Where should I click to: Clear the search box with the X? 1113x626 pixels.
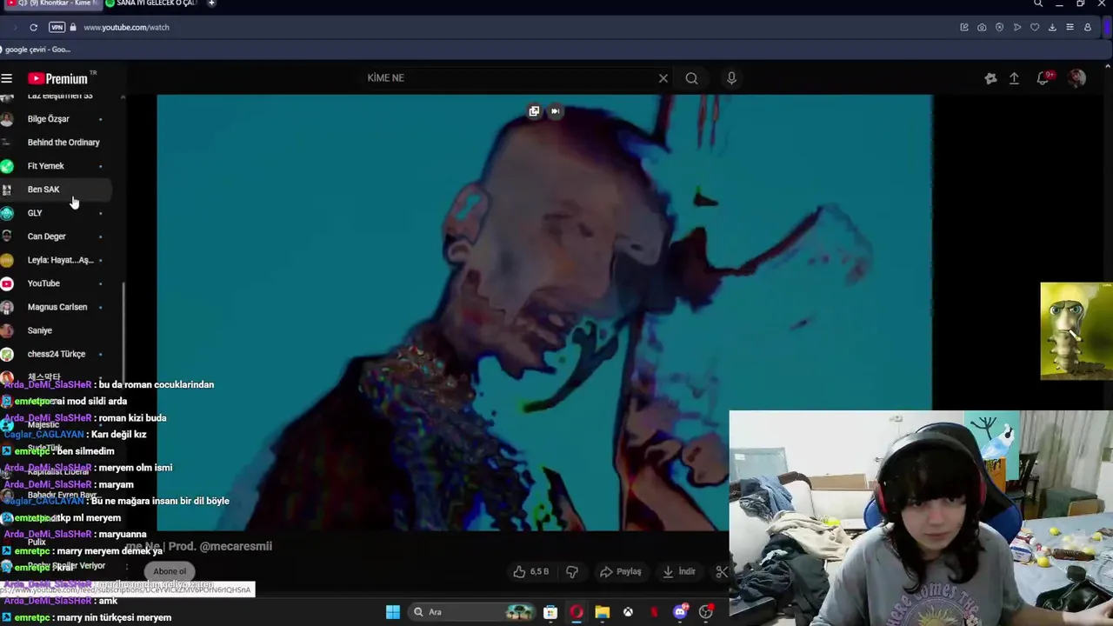pyautogui.click(x=663, y=78)
